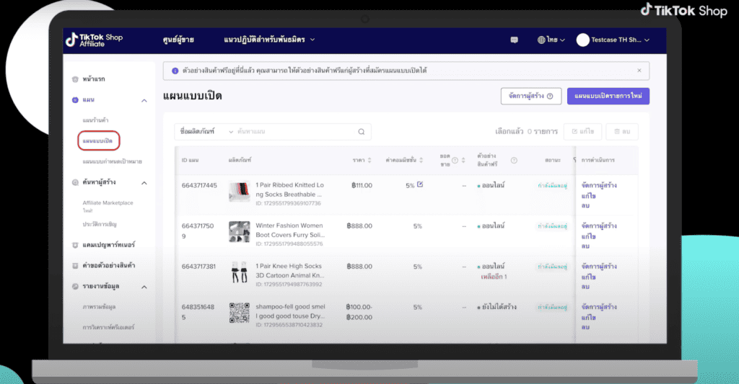739x384 pixels.
Task: Collapse the ค้นหาผู้สร้าง section chevron
Action: coord(144,183)
